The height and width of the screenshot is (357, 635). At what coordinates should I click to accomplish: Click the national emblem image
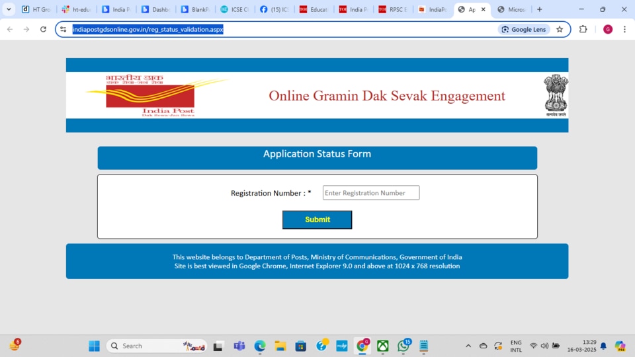coord(556,95)
